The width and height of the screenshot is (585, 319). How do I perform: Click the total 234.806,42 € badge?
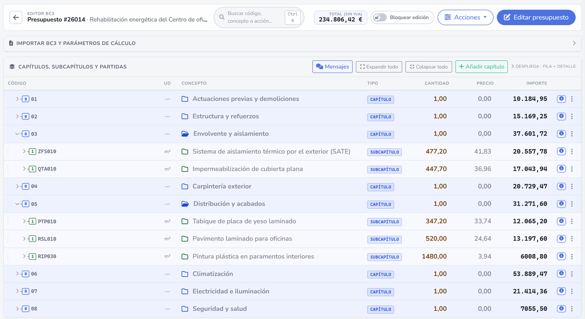click(x=340, y=17)
